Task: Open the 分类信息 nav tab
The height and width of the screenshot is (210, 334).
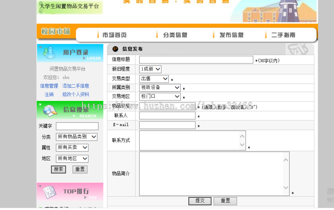Action: [175, 35]
